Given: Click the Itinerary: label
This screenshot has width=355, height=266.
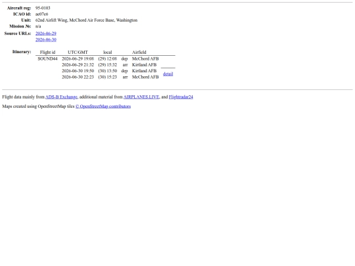Looking at the screenshot, I should [x=22, y=52].
